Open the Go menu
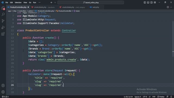The image size is (174, 98). pyautogui.click(x=30, y=2)
